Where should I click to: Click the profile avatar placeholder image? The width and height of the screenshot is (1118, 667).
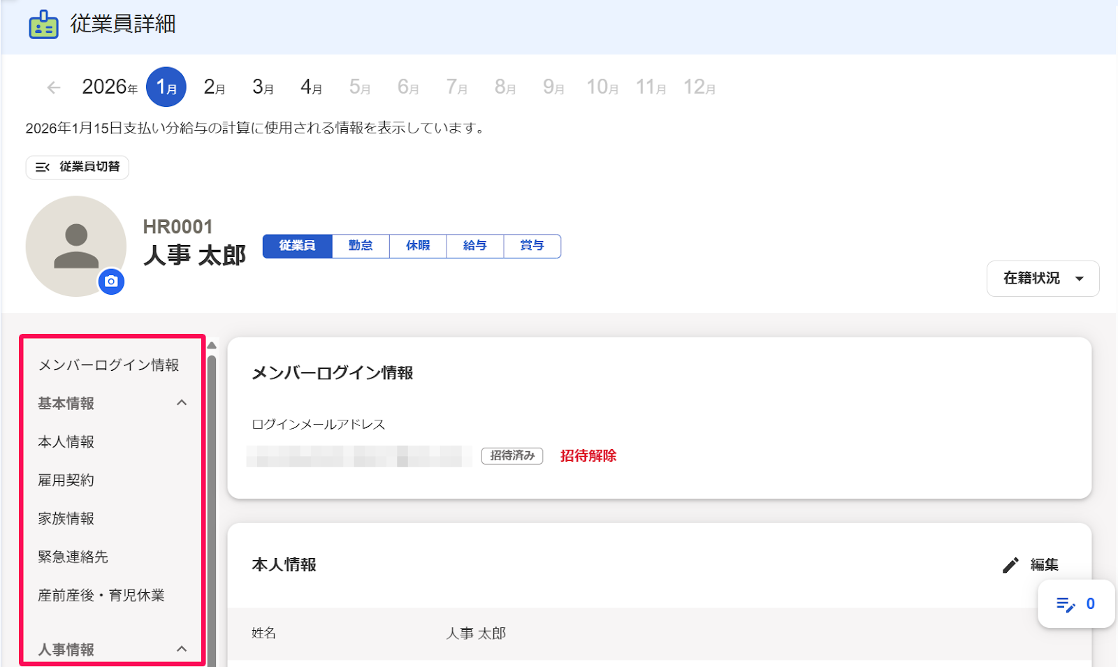click(x=75, y=246)
